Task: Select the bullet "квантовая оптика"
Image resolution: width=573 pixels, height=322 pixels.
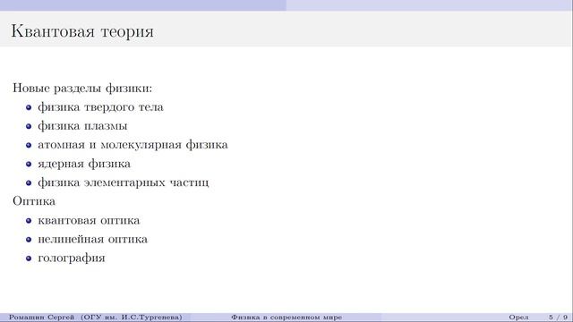Action: [x=89, y=221]
